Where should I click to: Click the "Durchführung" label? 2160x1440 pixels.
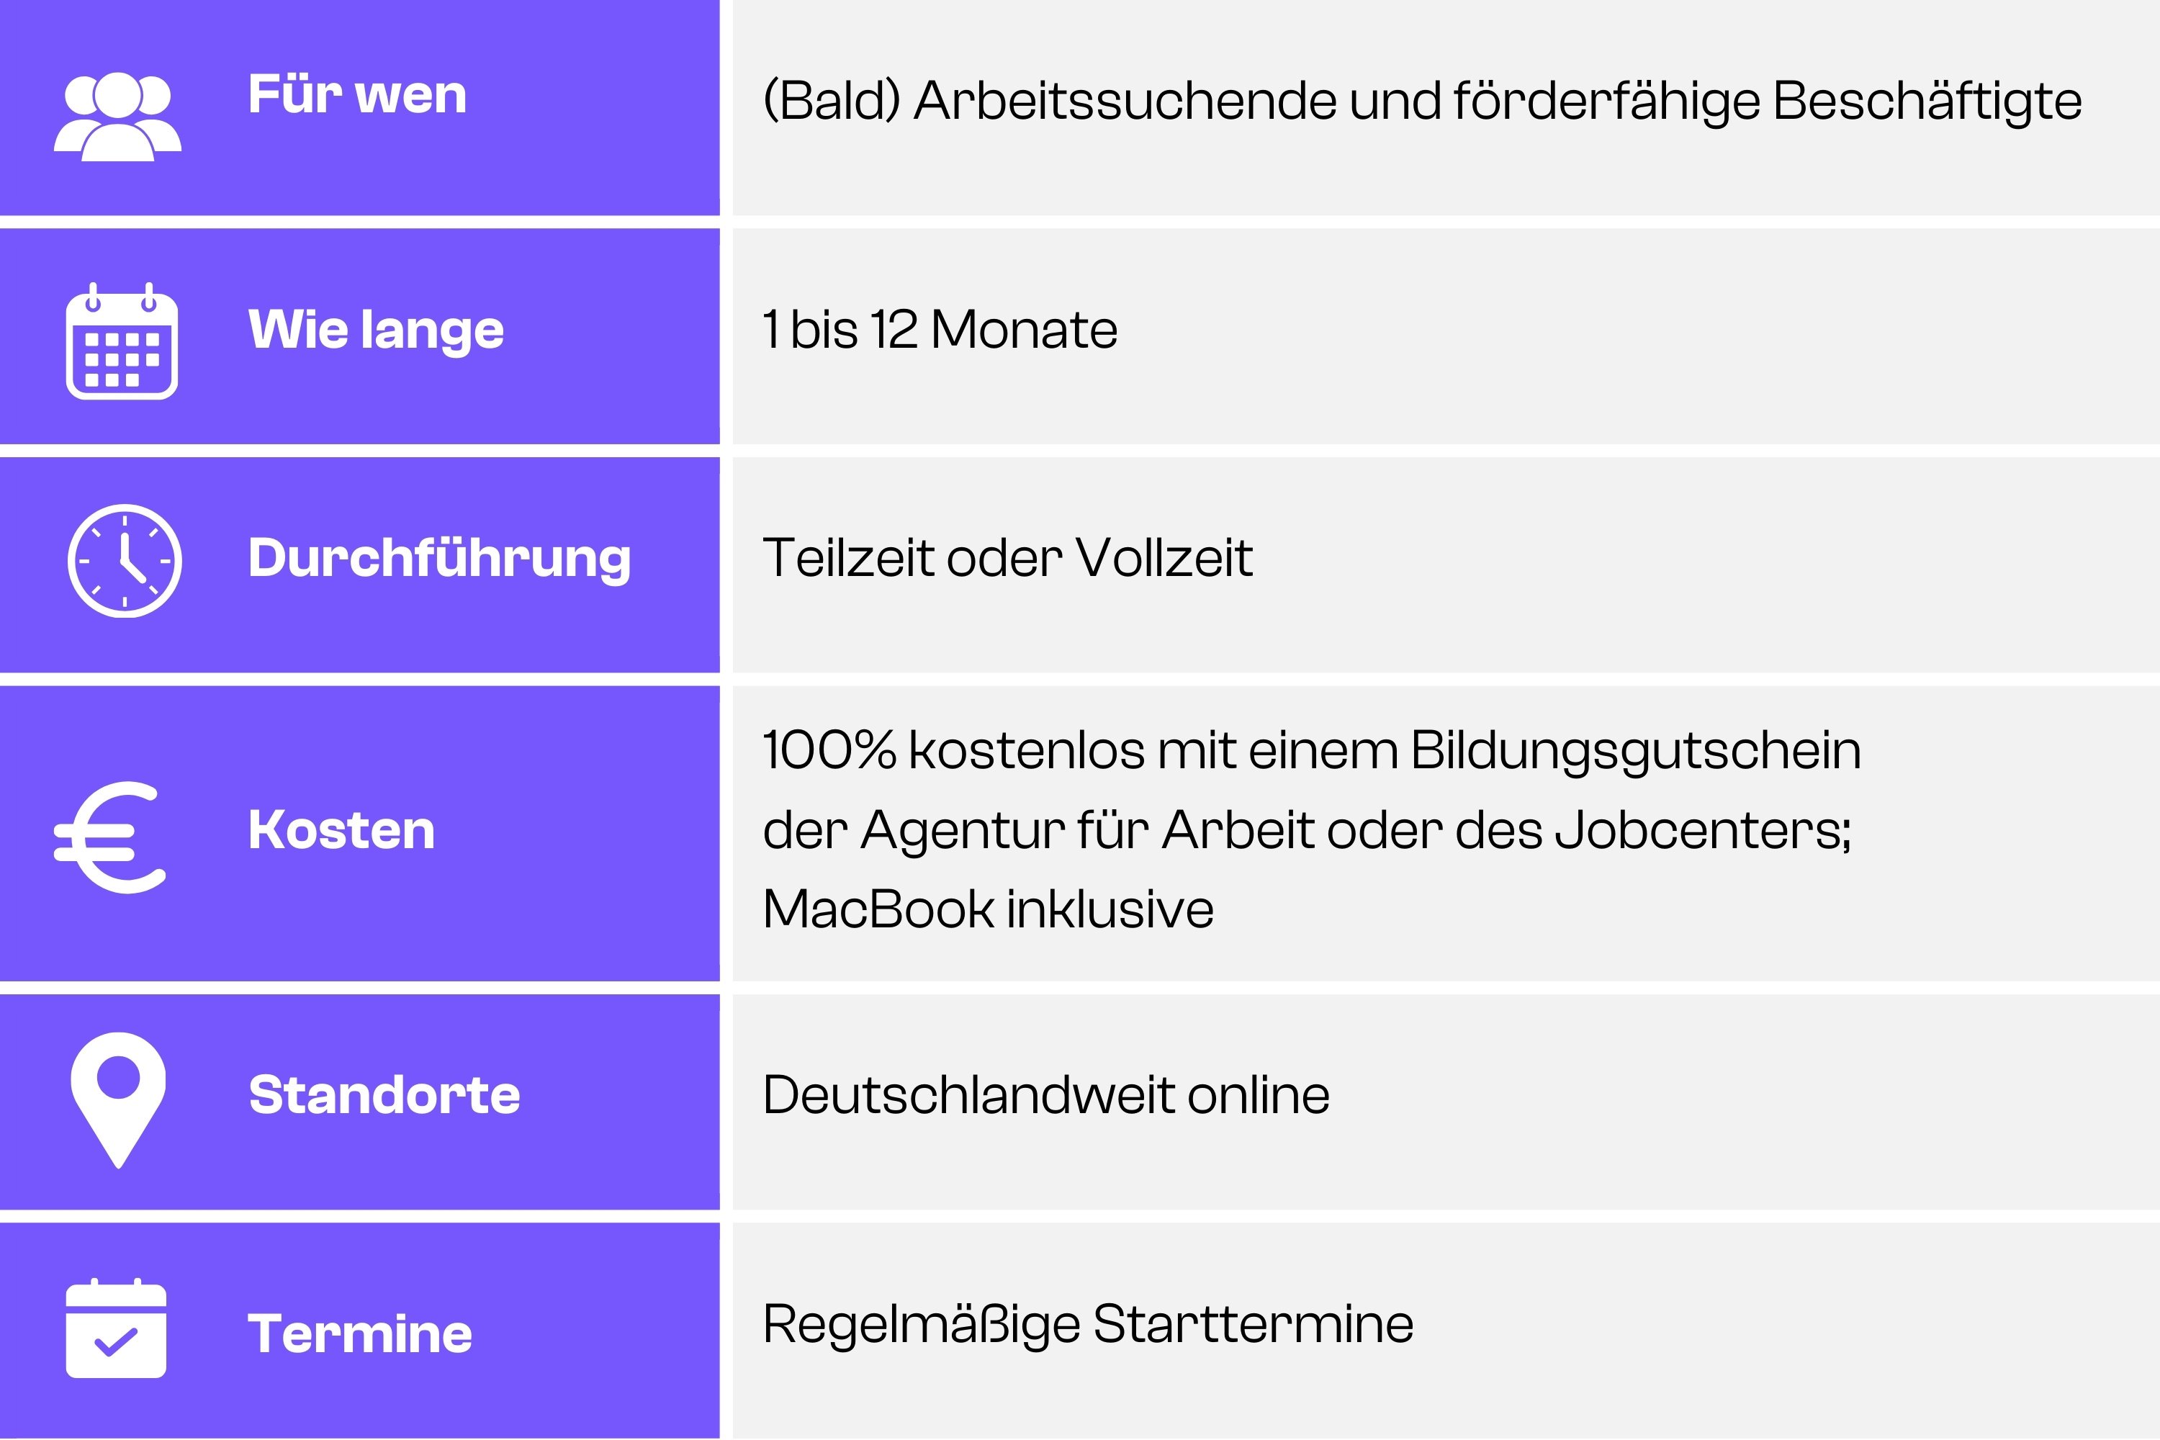(x=439, y=557)
